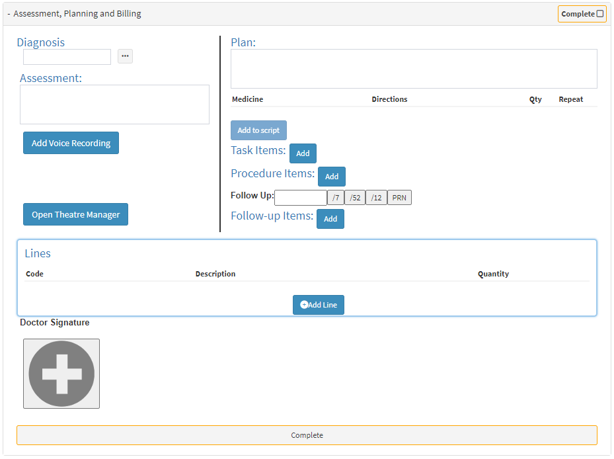614x459 pixels.
Task: Add a new Task Item
Action: click(303, 153)
